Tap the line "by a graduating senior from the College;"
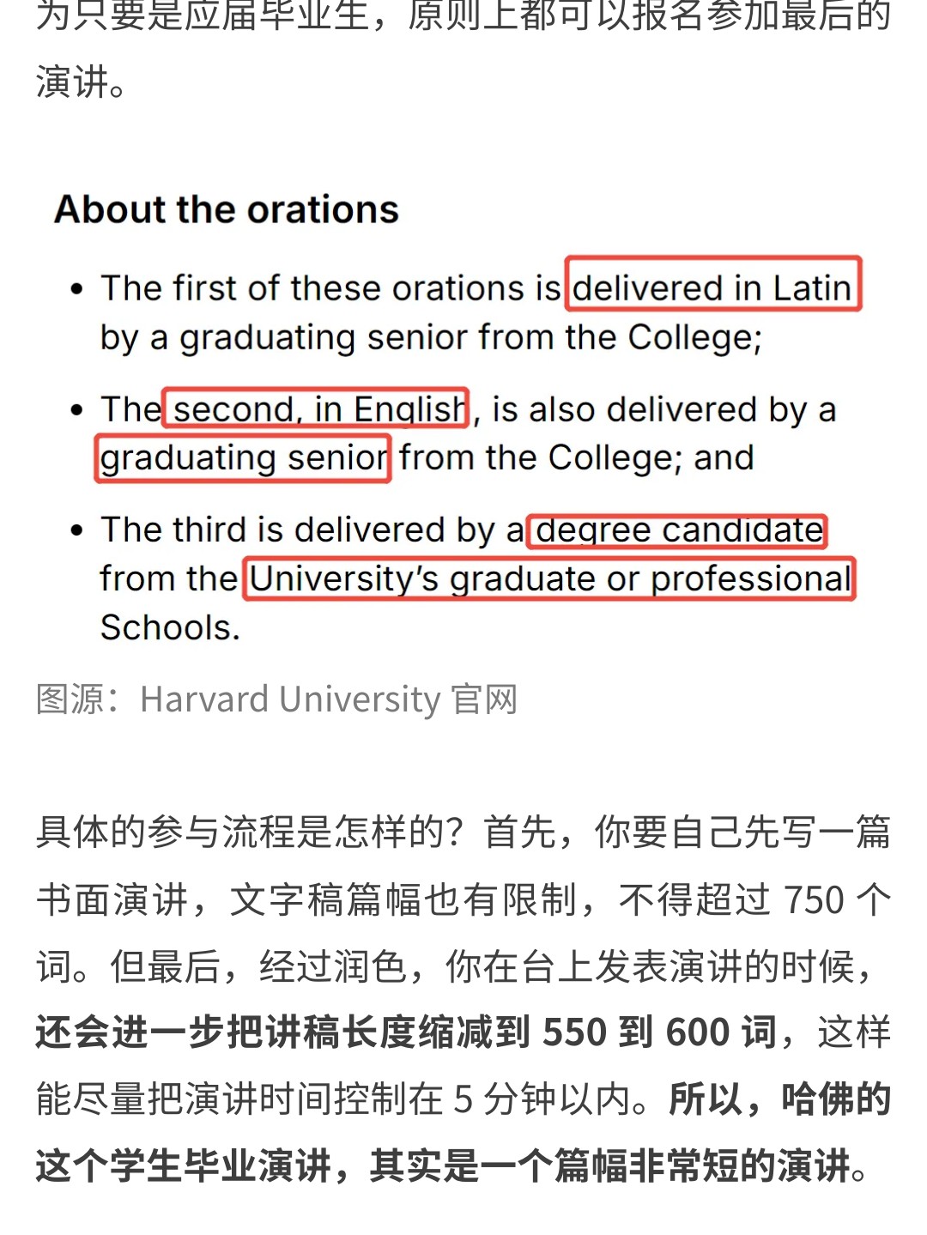The image size is (927, 1235). 431,338
